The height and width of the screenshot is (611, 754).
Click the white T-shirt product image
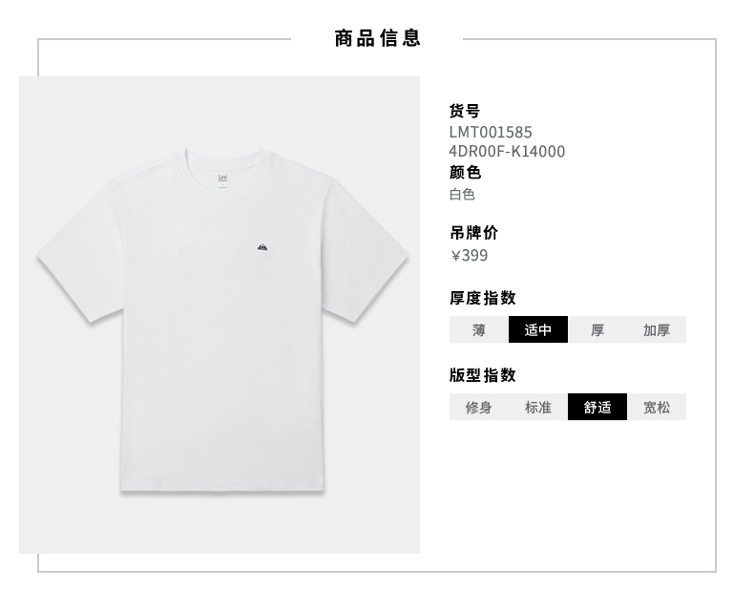point(223,320)
